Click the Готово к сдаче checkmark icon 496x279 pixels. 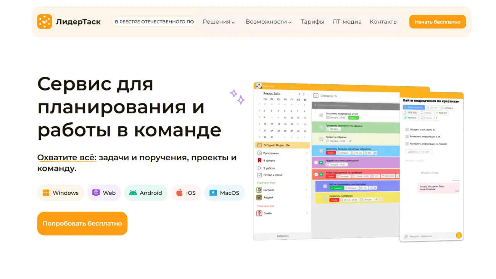click(259, 175)
